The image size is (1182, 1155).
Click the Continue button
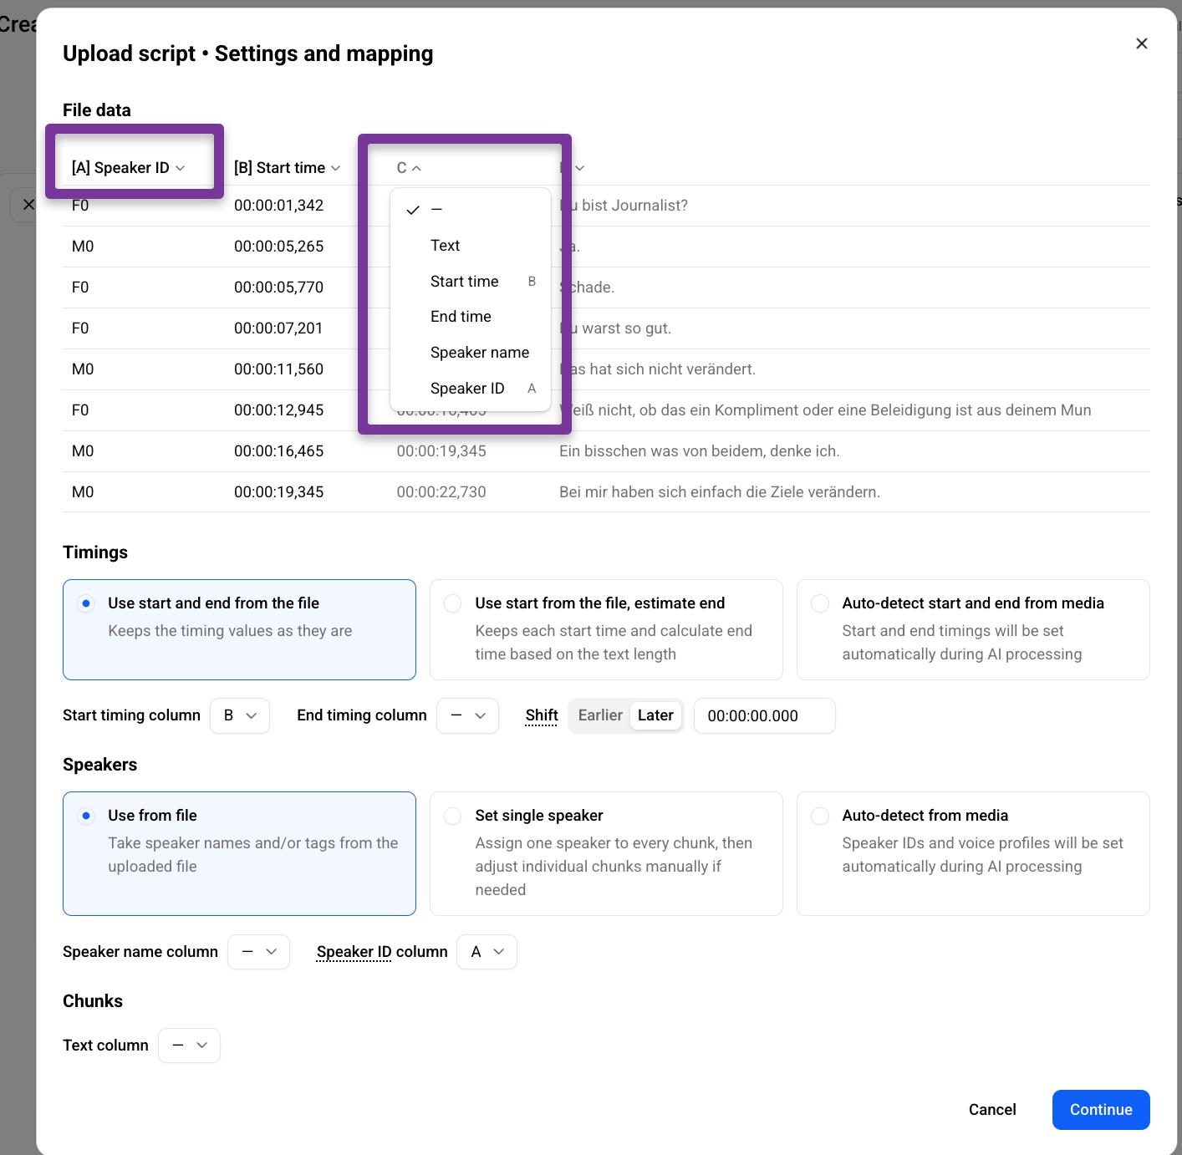click(1101, 1110)
